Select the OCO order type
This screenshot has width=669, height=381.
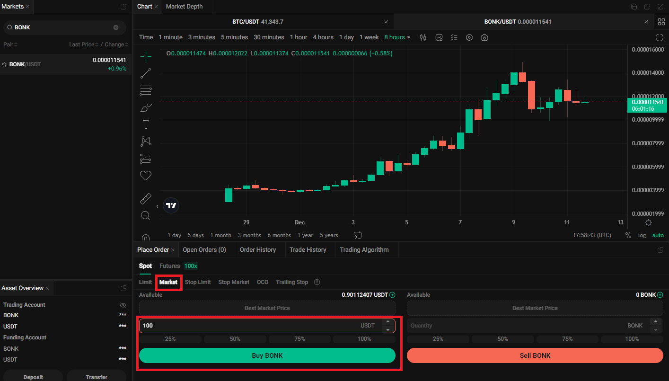click(x=263, y=282)
